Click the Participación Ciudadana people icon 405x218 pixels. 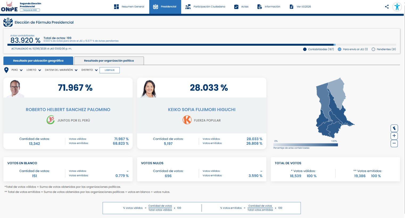click(188, 7)
